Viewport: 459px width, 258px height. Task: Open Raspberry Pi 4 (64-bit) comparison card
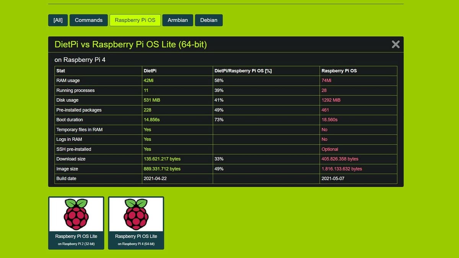tap(136, 223)
